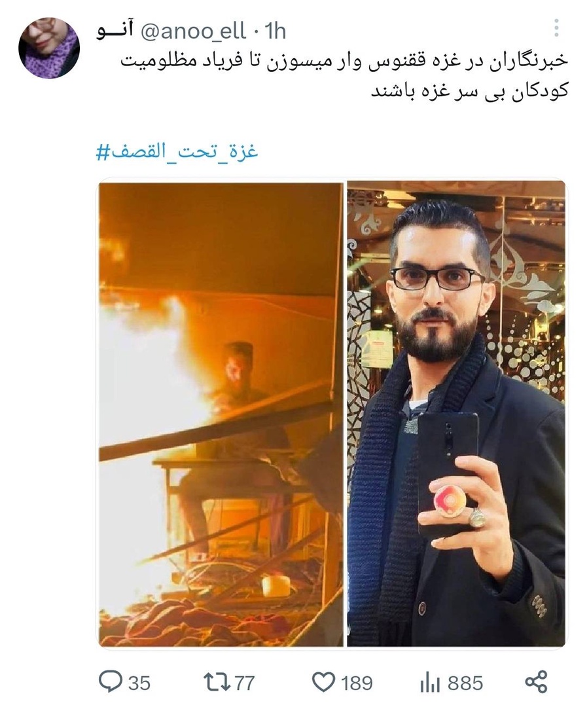Open the reply speech bubble icon
The image size is (587, 707).
(110, 681)
